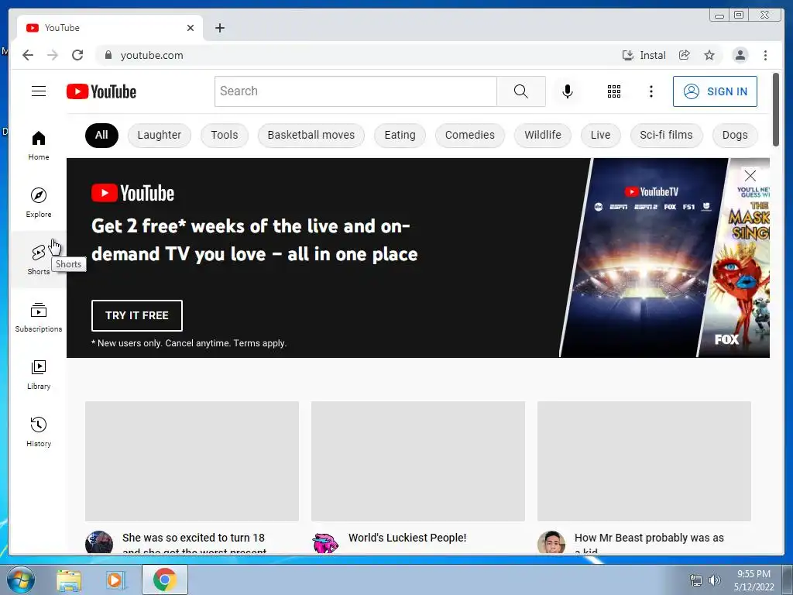Click the search magnifier button
Screen dimensions: 793x595
click(521, 91)
